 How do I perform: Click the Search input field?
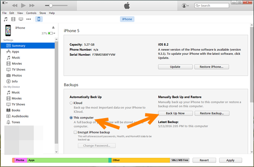(x=212, y=6)
